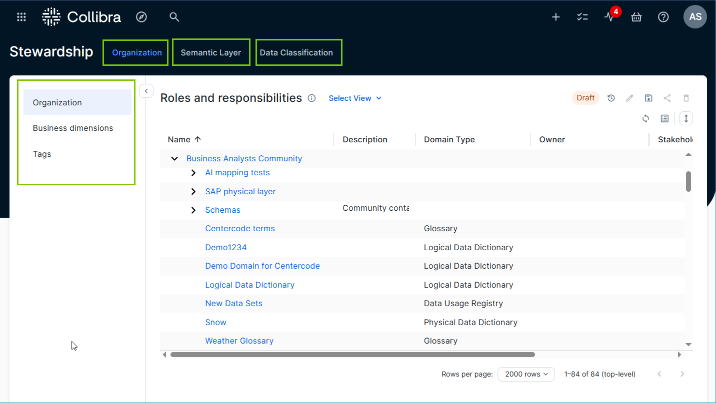Click the plus create icon

coord(555,17)
